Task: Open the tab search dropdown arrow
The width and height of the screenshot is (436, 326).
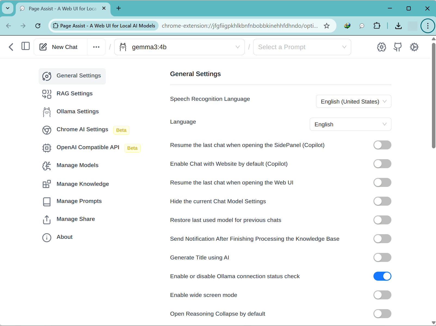Action: coord(8,8)
